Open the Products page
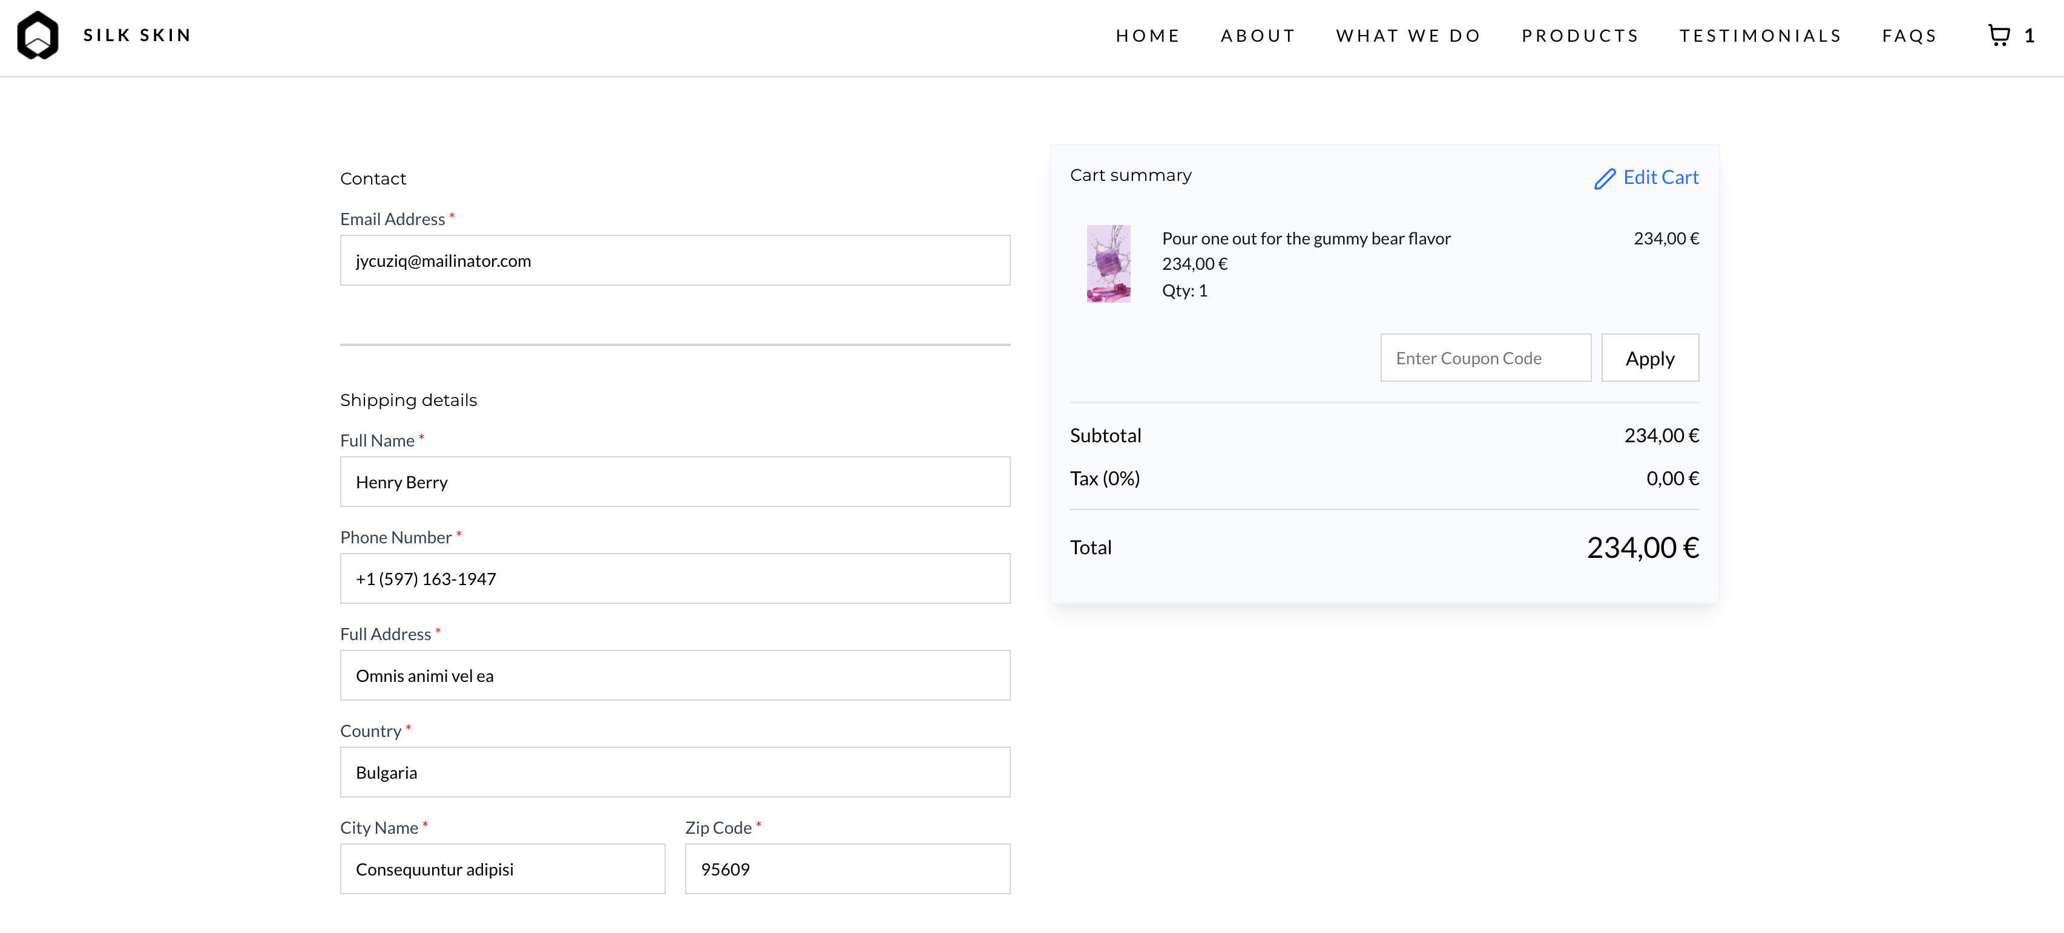This screenshot has height=933, width=2064. (1580, 36)
